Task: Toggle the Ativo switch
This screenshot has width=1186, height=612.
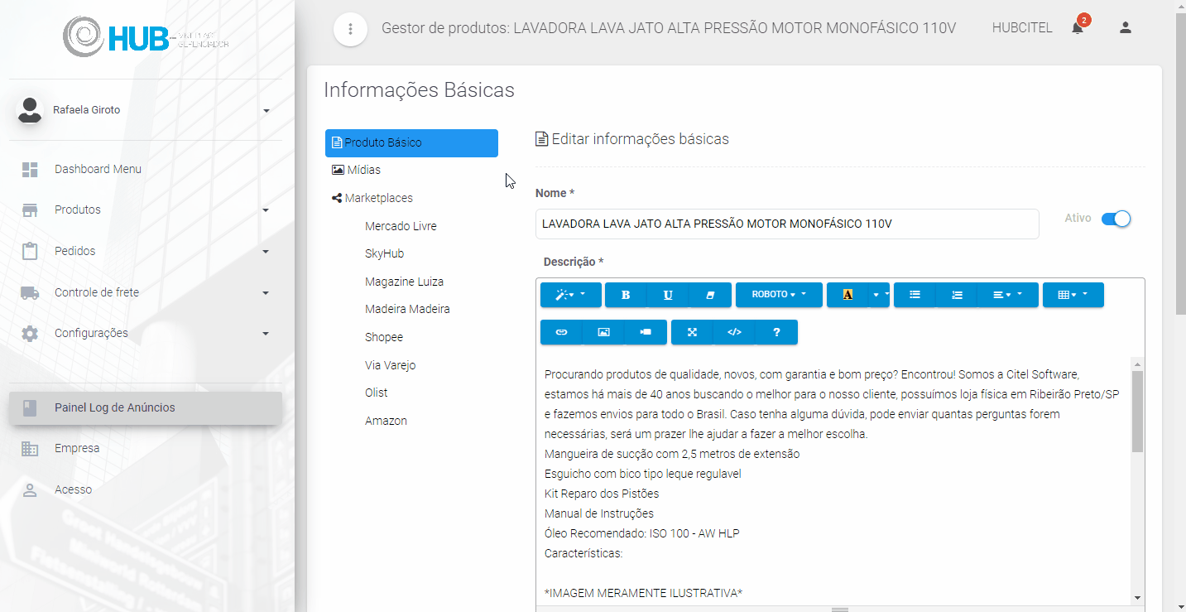Action: [x=1116, y=219]
